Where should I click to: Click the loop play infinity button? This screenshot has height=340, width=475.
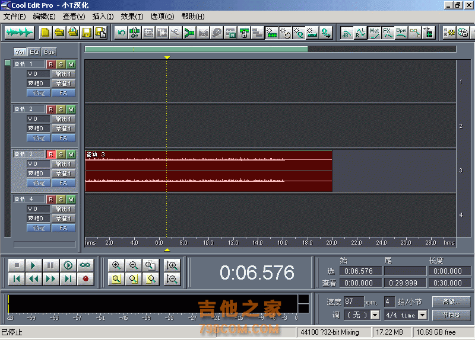(85, 265)
